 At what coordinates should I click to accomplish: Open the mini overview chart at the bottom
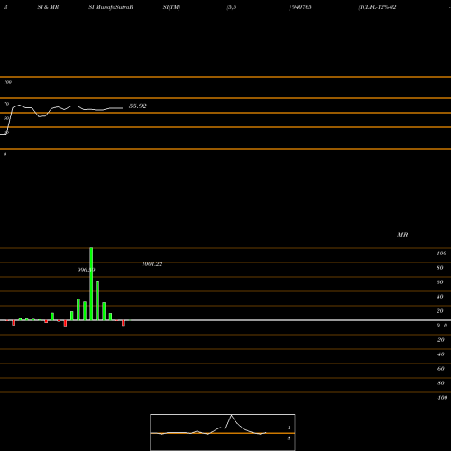coord(223,432)
